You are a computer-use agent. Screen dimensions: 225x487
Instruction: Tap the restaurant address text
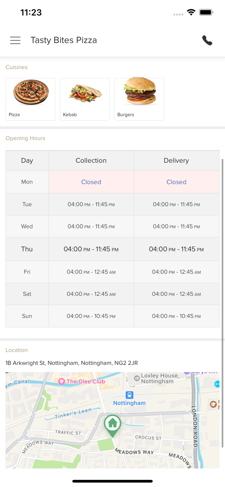point(72,363)
